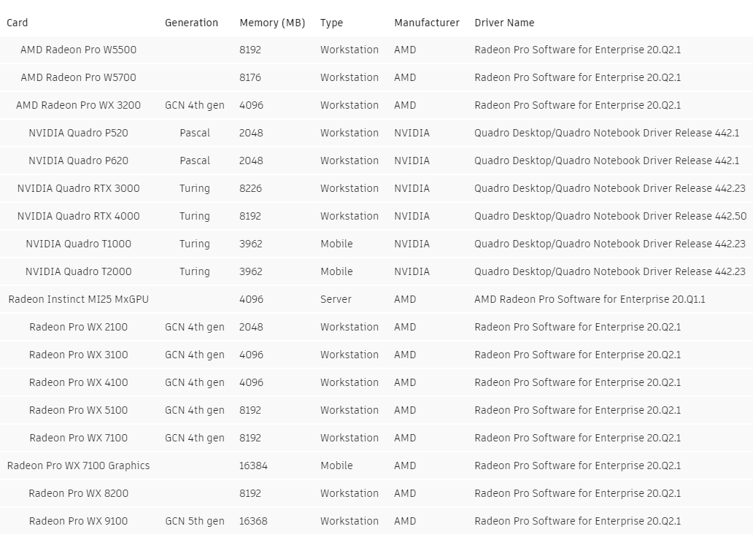The height and width of the screenshot is (537, 753).
Task: Click the driver name for Quadro RTX 3000
Action: (x=610, y=188)
